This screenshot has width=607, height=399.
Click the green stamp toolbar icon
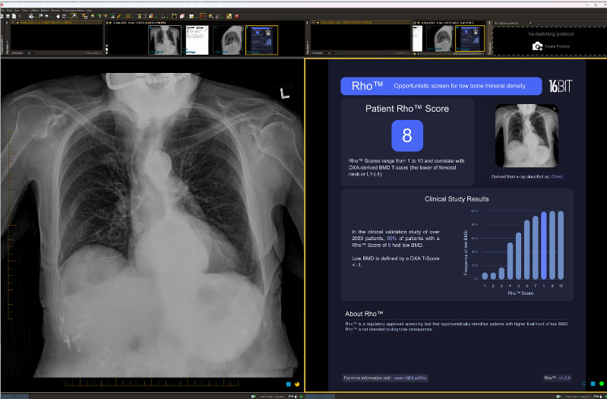coord(112,16)
